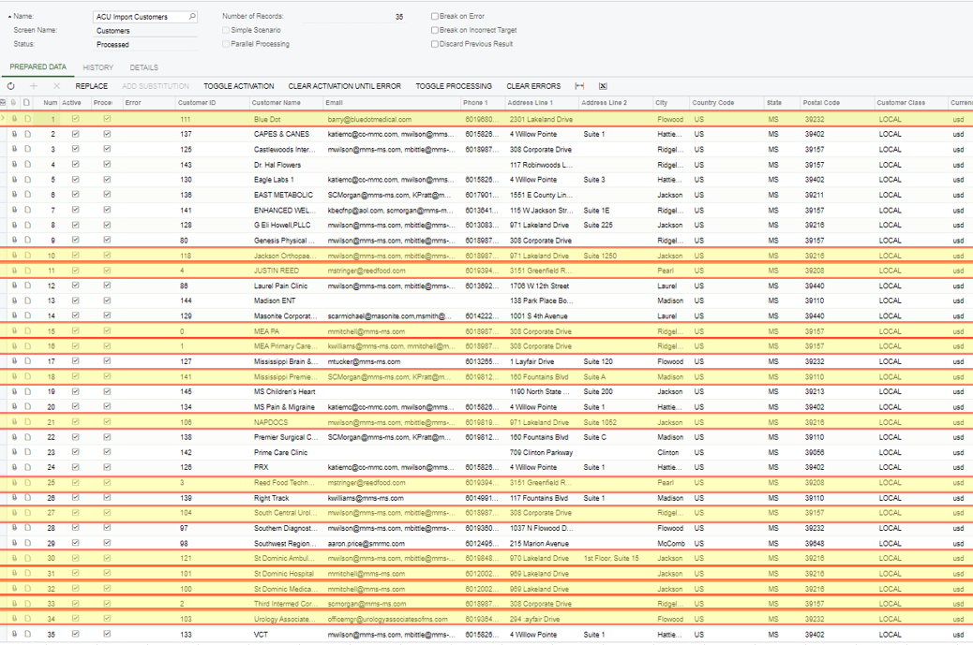Enable the Break on Incorrect Target checkbox
Viewport: 973px width, 645px height.
tap(434, 30)
